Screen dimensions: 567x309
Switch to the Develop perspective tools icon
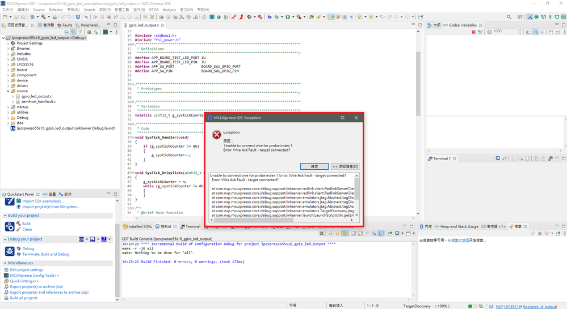point(530,17)
